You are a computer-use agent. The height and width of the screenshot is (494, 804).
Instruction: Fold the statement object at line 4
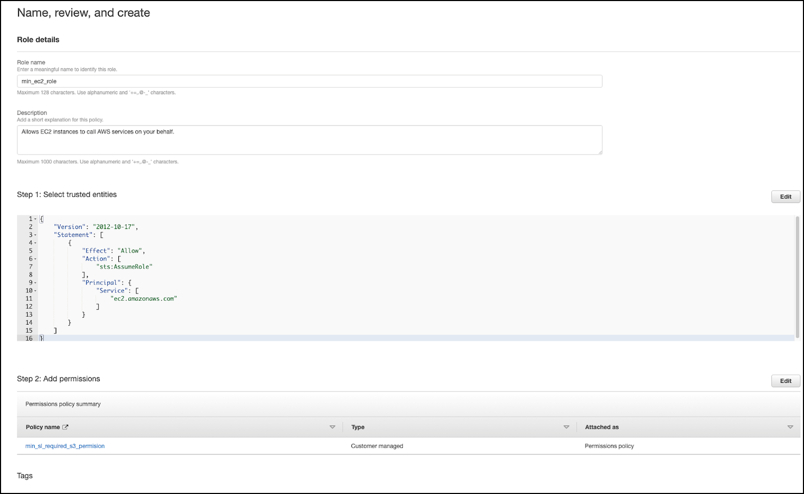pos(35,243)
